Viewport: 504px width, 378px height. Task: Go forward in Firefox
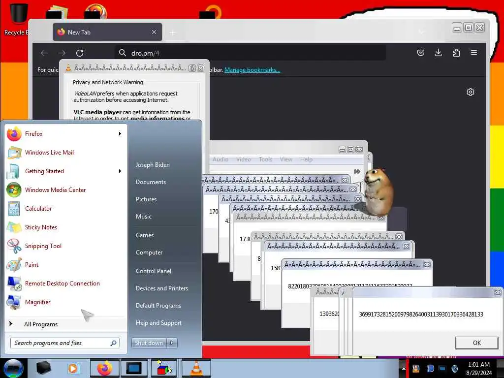pyautogui.click(x=62, y=53)
